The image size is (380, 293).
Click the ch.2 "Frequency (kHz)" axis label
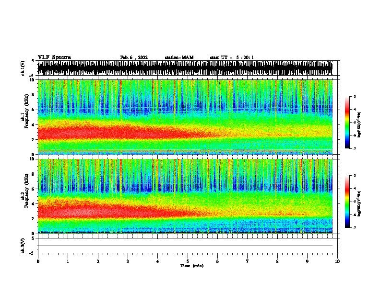point(26,191)
